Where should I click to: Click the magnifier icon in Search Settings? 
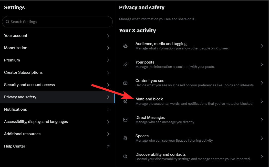(x=8, y=22)
